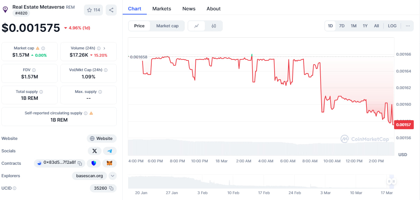Image resolution: width=420 pixels, height=200 pixels.
Task: Click the Total supply info icon
Action: pos(41,92)
